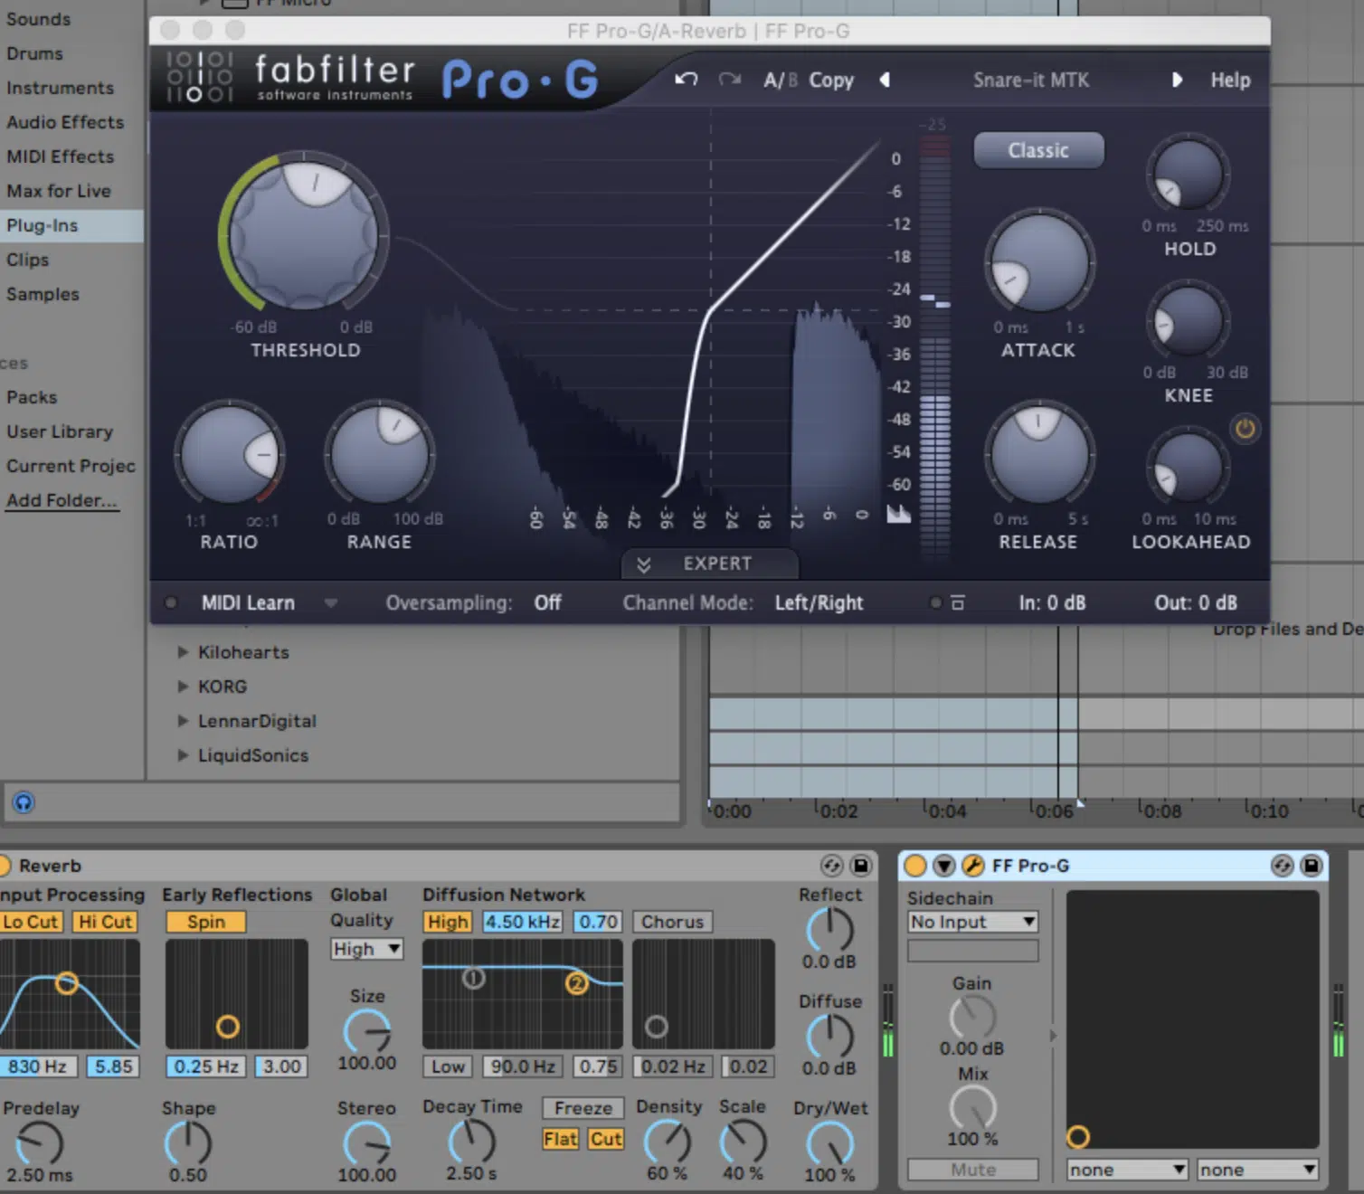
Task: Click the Reverb save preset icon
Action: (x=860, y=866)
